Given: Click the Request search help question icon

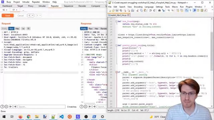Looking at the screenshot, I should [2, 107].
